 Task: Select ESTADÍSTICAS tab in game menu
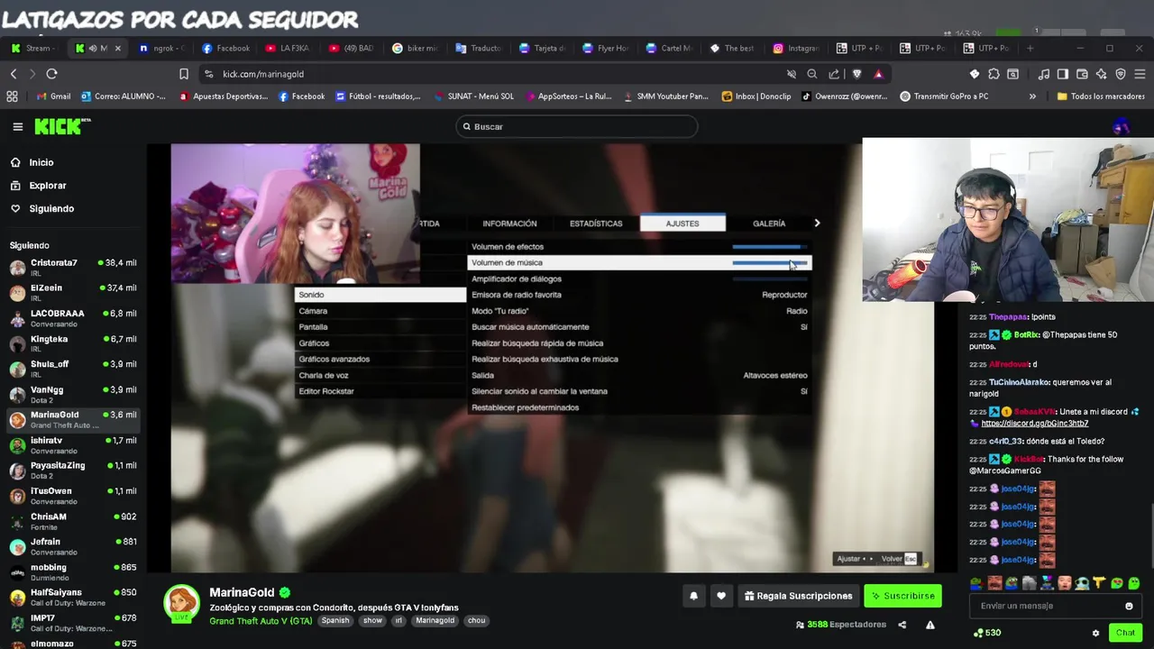coord(596,224)
